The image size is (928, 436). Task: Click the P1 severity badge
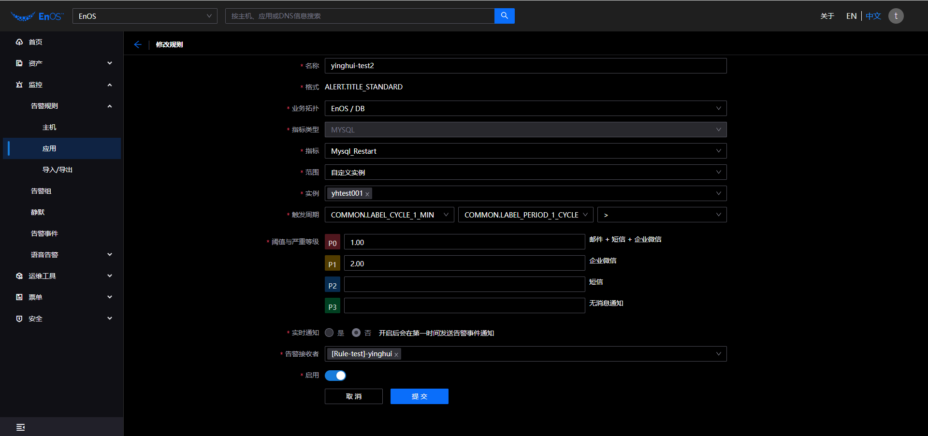coord(333,264)
